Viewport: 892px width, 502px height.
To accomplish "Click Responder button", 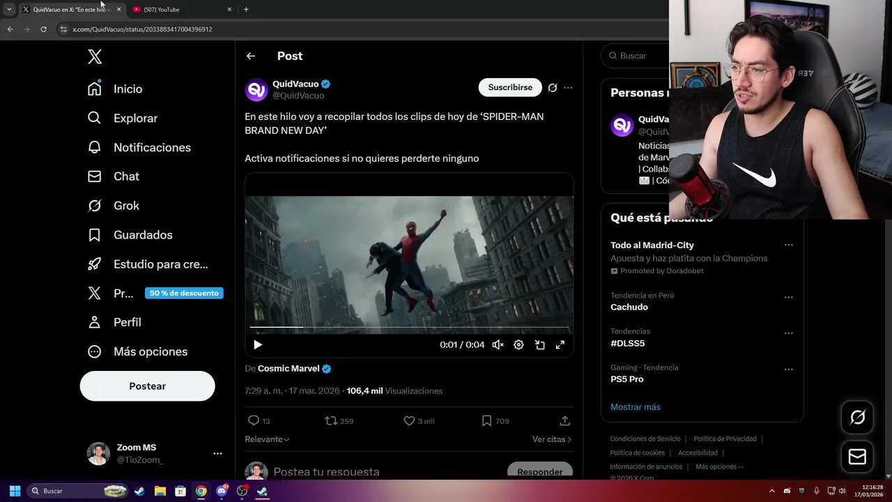I will pyautogui.click(x=540, y=472).
